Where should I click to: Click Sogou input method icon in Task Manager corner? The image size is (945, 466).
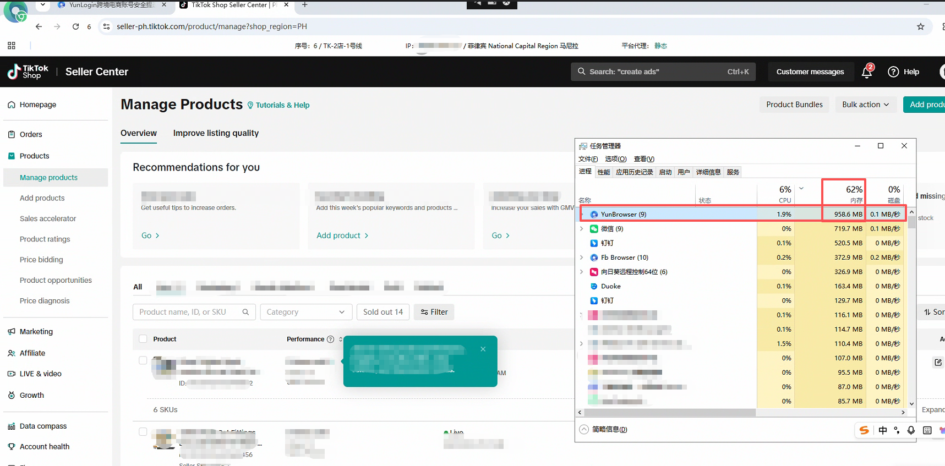(x=864, y=430)
